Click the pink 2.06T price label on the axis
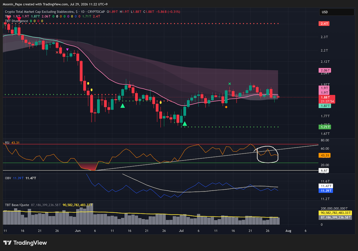The height and width of the screenshot is (251, 358). [325, 71]
